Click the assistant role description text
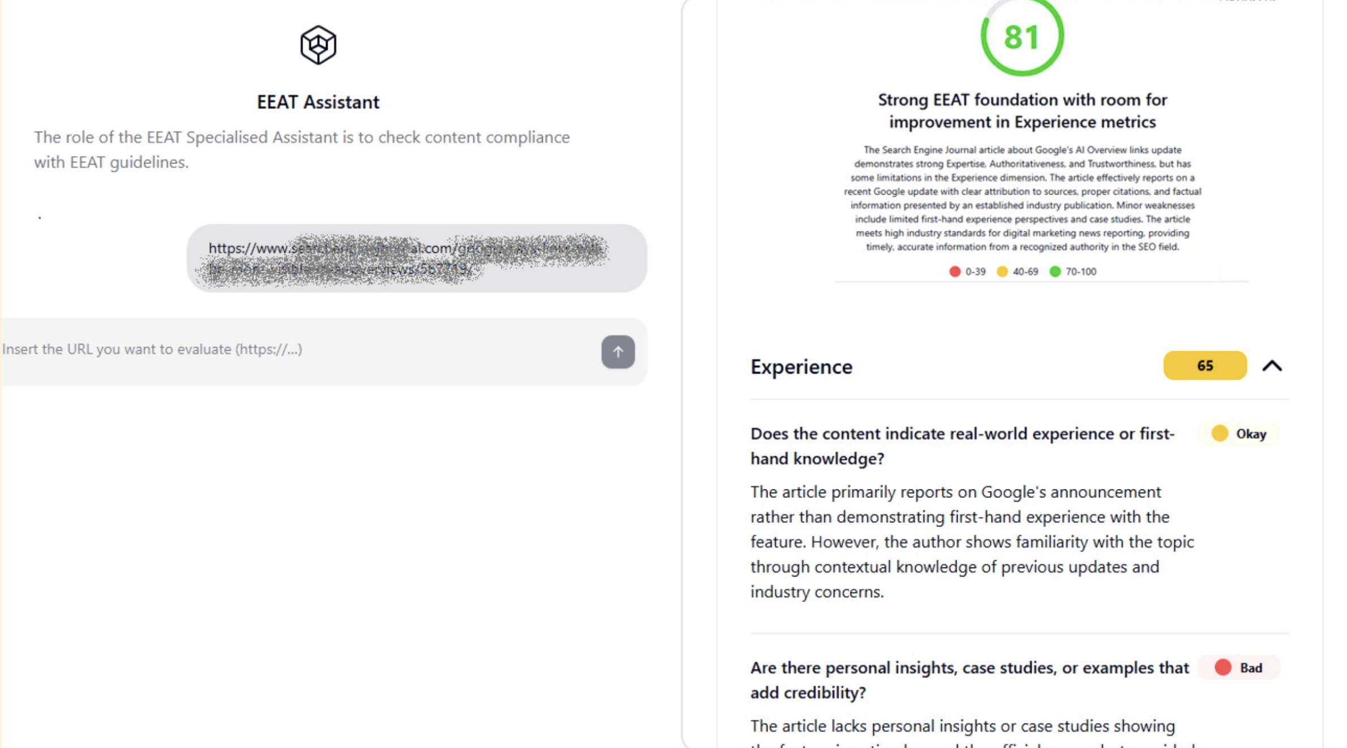Screen dimensions: 1347x748 pyautogui.click(x=302, y=150)
